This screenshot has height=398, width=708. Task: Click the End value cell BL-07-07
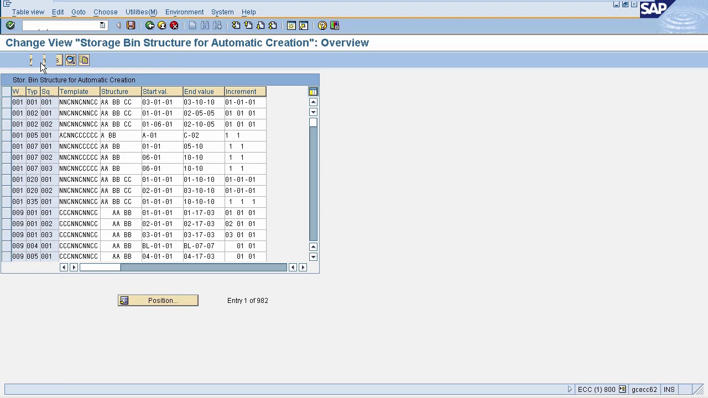point(204,246)
